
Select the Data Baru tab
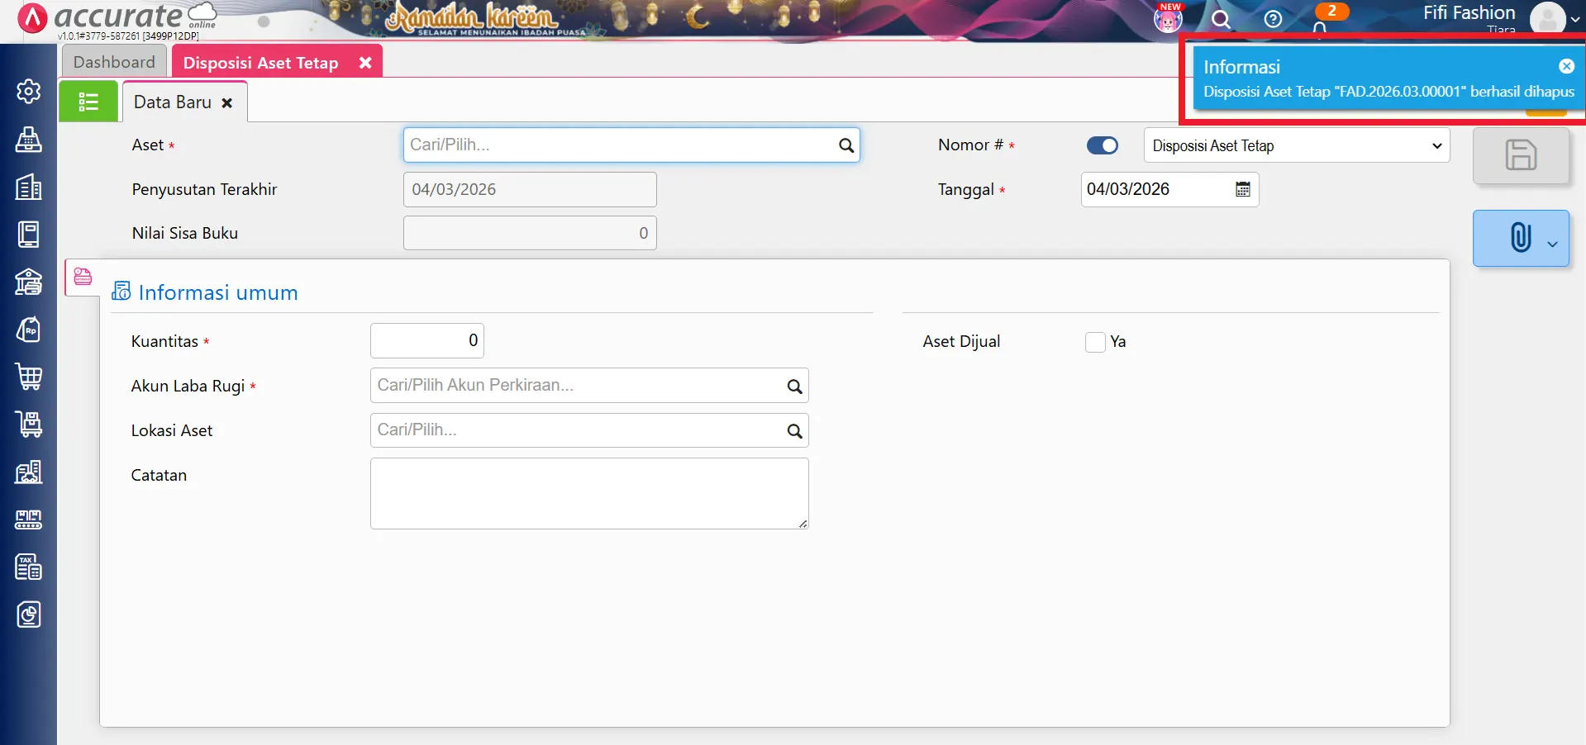coord(173,102)
